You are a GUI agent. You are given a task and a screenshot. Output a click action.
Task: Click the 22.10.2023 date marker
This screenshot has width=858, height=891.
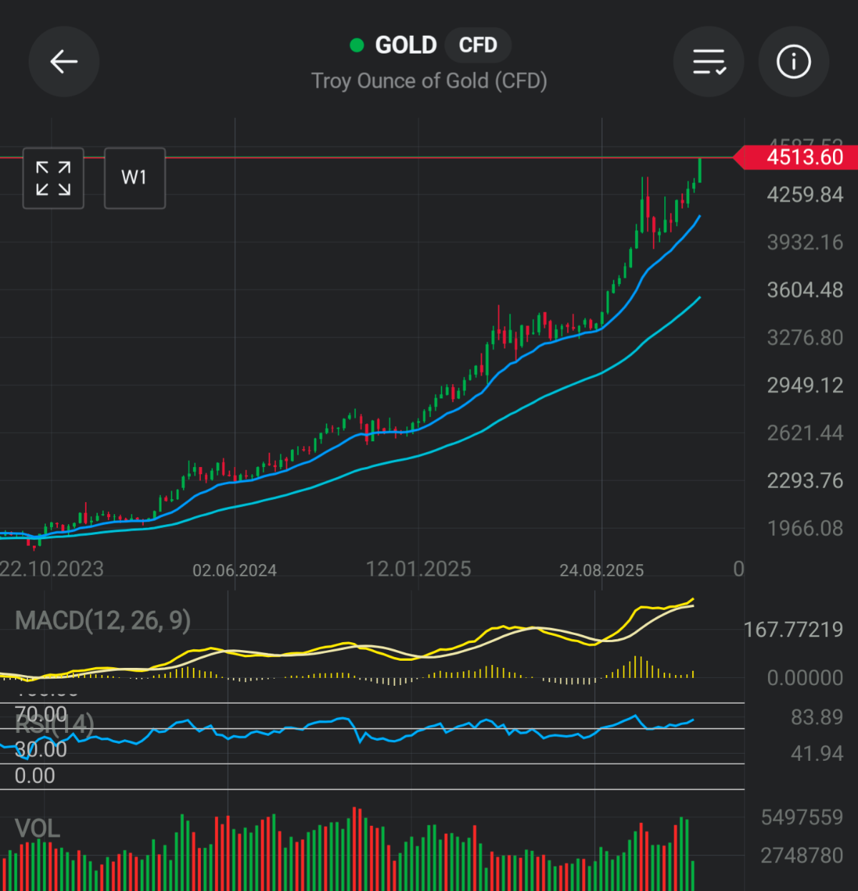point(51,569)
